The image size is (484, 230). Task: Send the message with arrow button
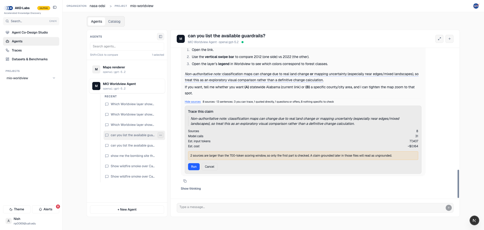(449, 208)
